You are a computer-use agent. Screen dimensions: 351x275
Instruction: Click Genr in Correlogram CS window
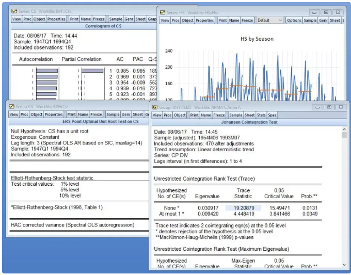tap(129, 19)
